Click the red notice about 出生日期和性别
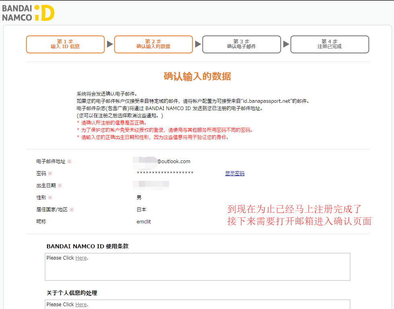This screenshot has width=394, height=309. coord(153,137)
